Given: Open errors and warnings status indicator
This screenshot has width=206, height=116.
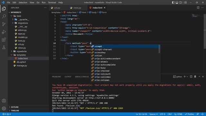Looking at the screenshot, I should coord(6,114).
